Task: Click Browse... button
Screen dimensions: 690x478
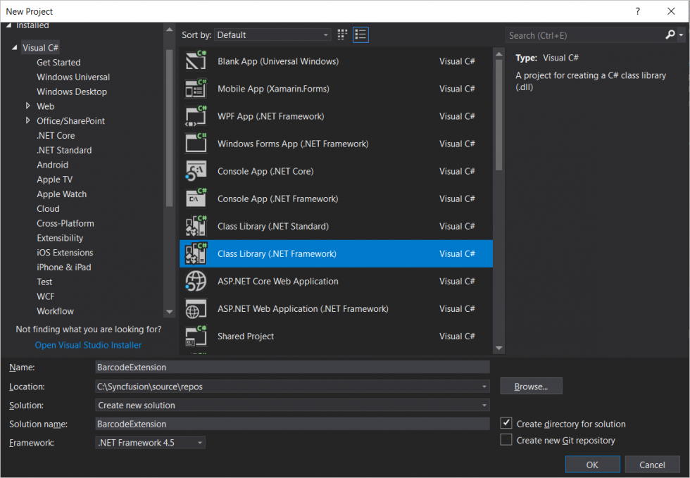Action: pyautogui.click(x=531, y=386)
